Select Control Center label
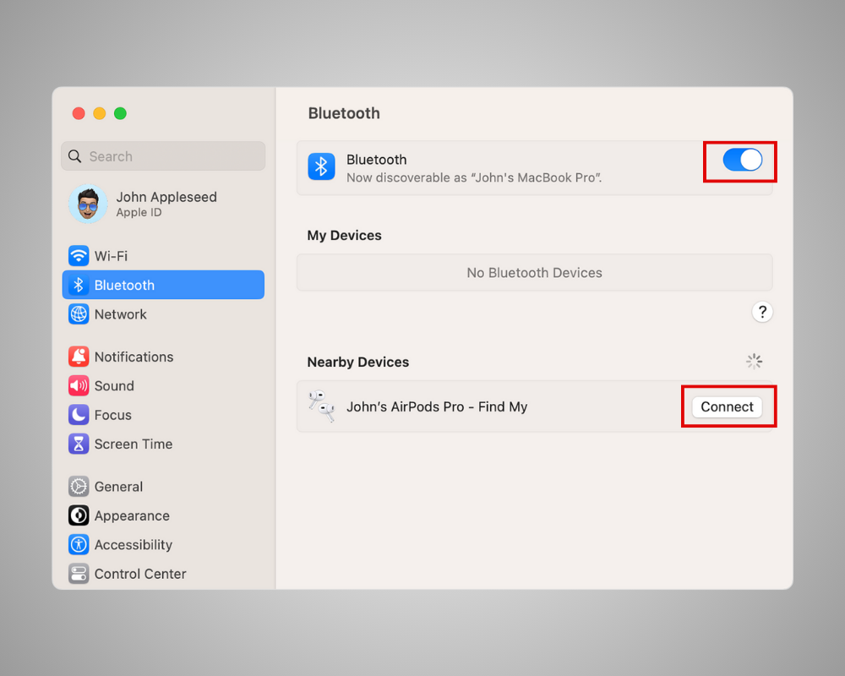 click(x=140, y=574)
